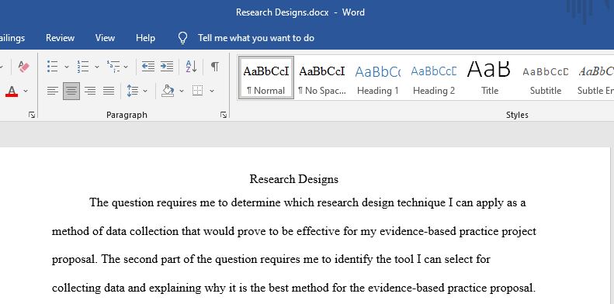Apply the Heading 2 style
614x304 pixels.
point(433,78)
